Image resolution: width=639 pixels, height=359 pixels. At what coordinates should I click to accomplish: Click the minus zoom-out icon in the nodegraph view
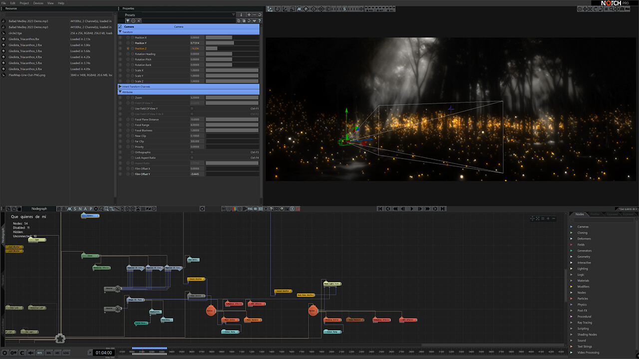(x=554, y=218)
